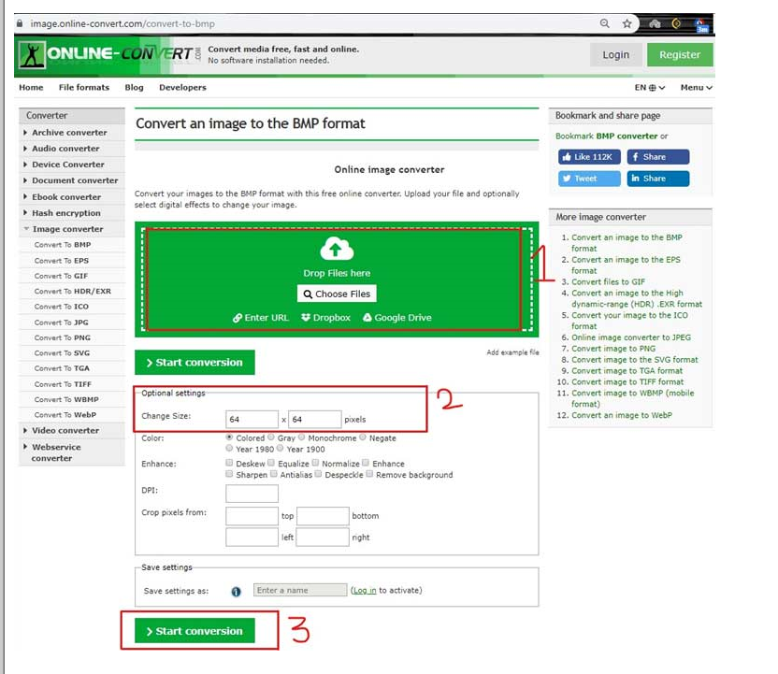Bookmark page with the star icon
Image resolution: width=778 pixels, height=674 pixels.
(627, 23)
